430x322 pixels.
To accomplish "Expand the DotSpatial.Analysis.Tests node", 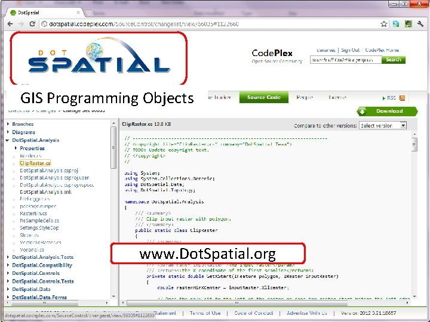I will (x=8, y=257).
